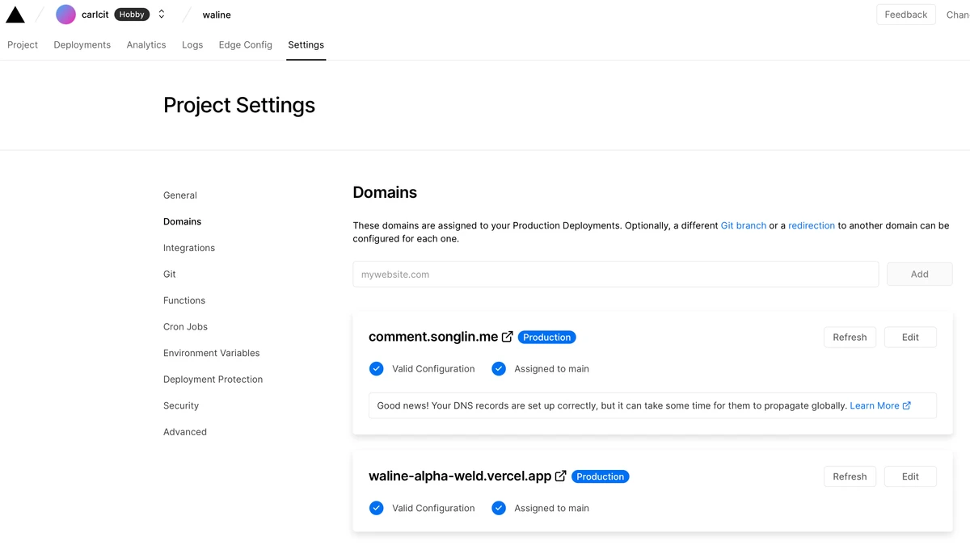Go to the Edge Config tab
Image resolution: width=970 pixels, height=558 pixels.
[246, 45]
